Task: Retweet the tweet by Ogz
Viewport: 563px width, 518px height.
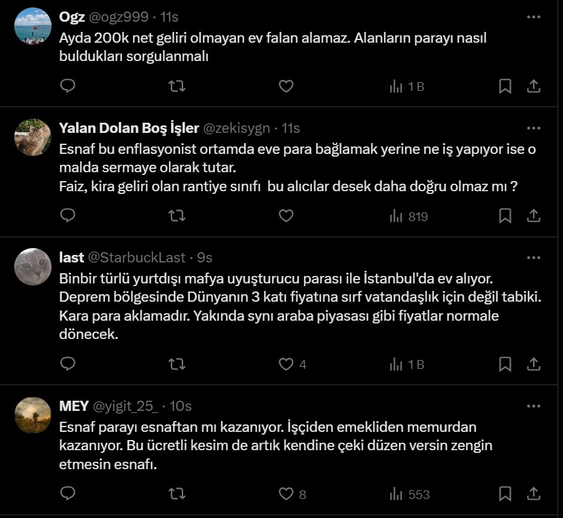Action: [x=176, y=86]
